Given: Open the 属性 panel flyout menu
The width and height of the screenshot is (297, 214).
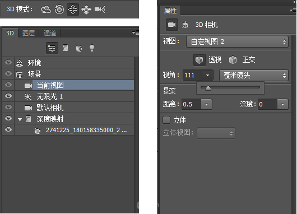Looking at the screenshot, I should [x=293, y=10].
